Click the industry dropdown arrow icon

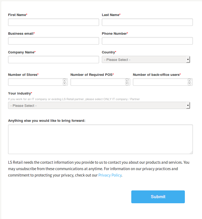188,105
